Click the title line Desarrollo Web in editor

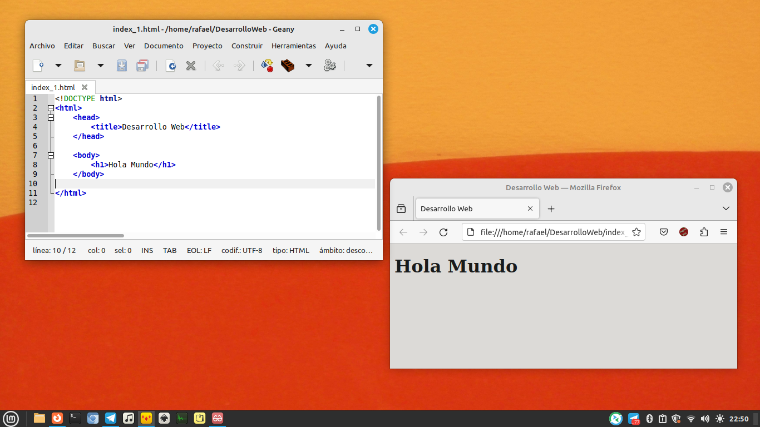(x=156, y=127)
